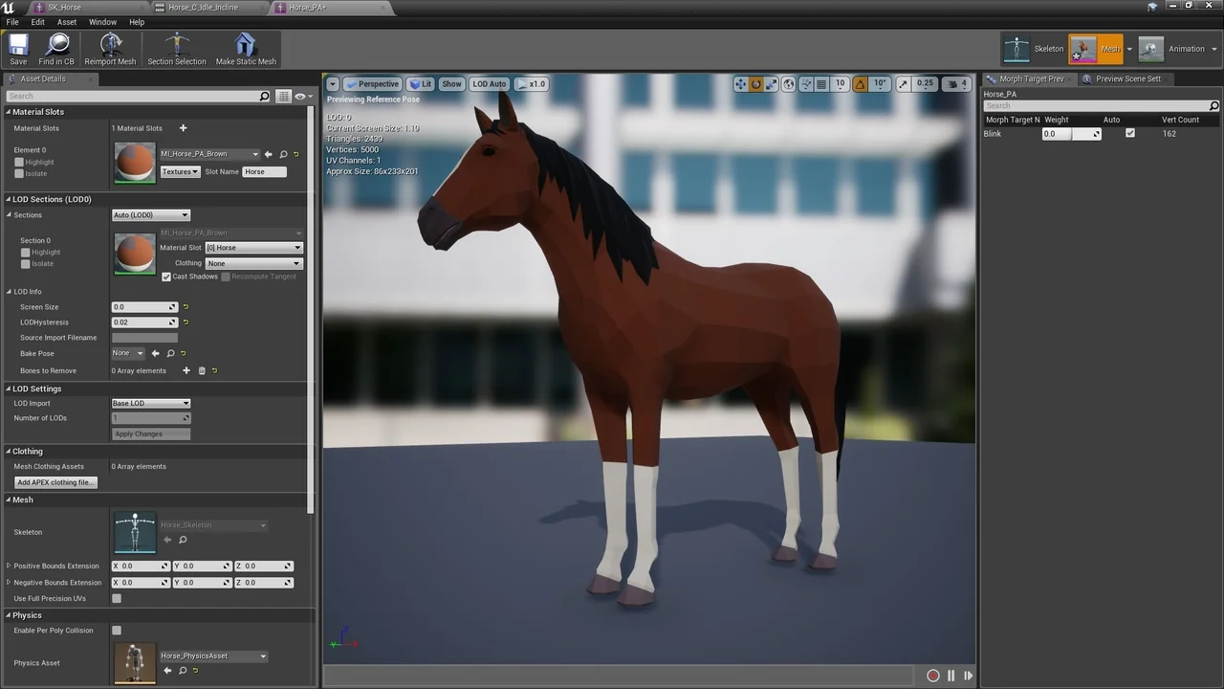Toggle Auto checkbox for Blink morph target
Image resolution: width=1224 pixels, height=689 pixels.
[x=1130, y=134]
